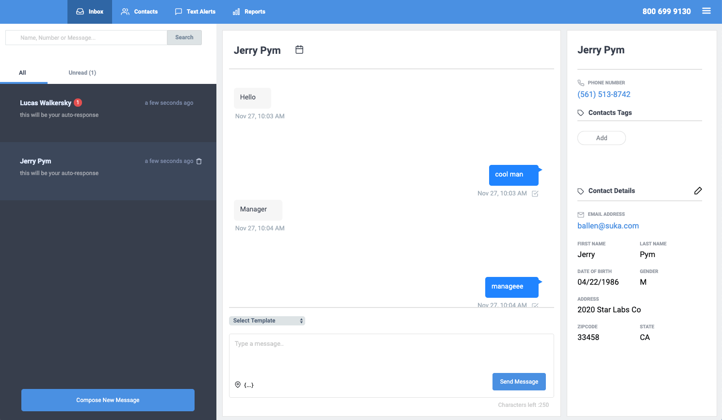
Task: Delete the Jerry Pym conversation with trash icon
Action: pos(199,161)
